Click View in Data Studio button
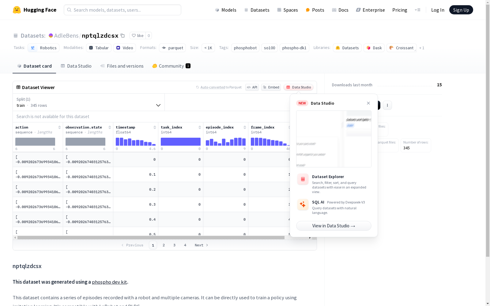This screenshot has width=490, height=306. pyautogui.click(x=334, y=226)
